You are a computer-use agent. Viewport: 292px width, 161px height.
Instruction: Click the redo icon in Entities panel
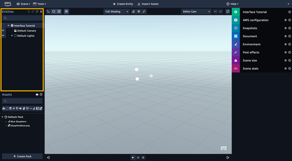(x=33, y=11)
